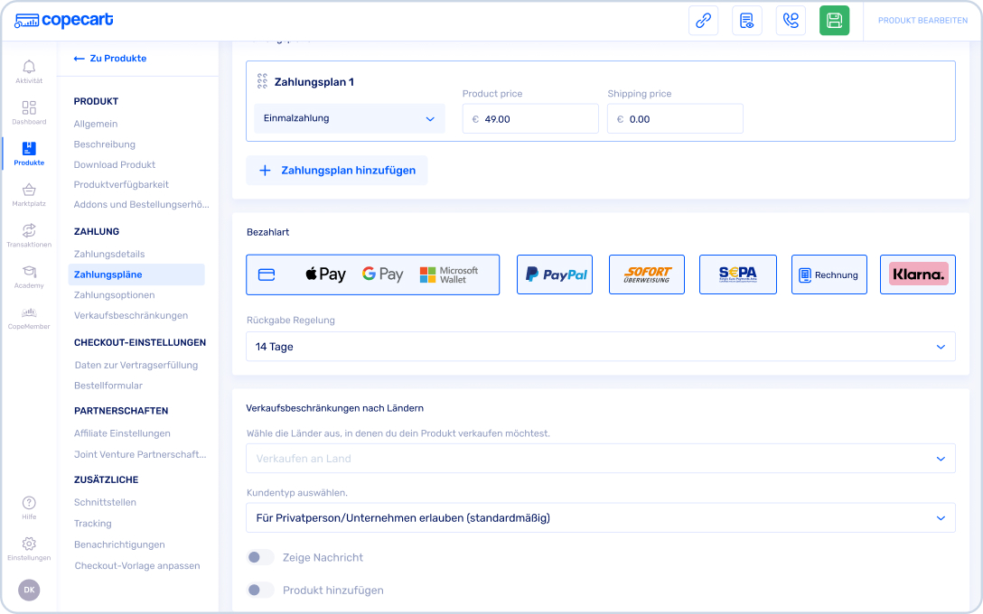Open Benachrichtigungen section
The width and height of the screenshot is (983, 614).
click(x=120, y=544)
